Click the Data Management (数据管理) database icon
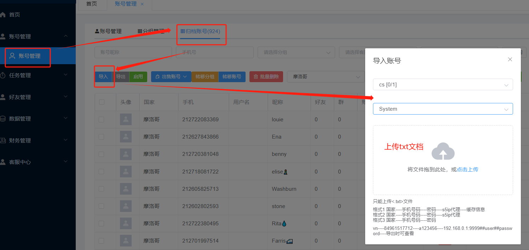The width and height of the screenshot is (529, 250). point(3,119)
